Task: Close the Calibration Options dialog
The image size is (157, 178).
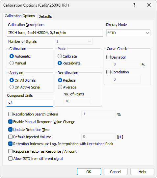Action: click(x=149, y=5)
